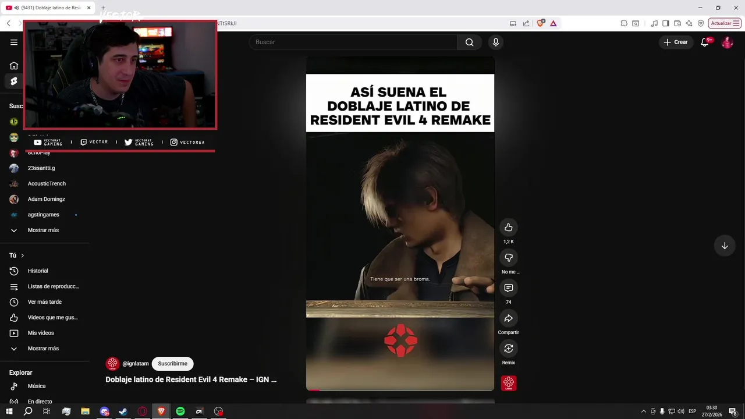Screen dimensions: 745x419
Task: Share the page from the address bar
Action: [x=526, y=23]
